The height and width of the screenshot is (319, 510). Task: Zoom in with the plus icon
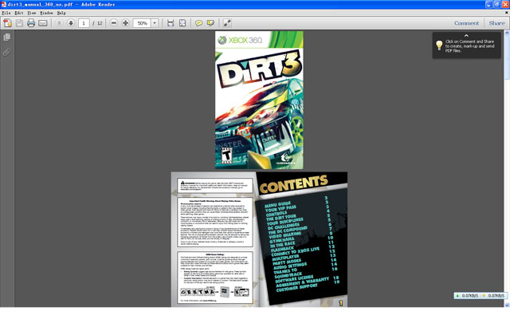click(125, 23)
